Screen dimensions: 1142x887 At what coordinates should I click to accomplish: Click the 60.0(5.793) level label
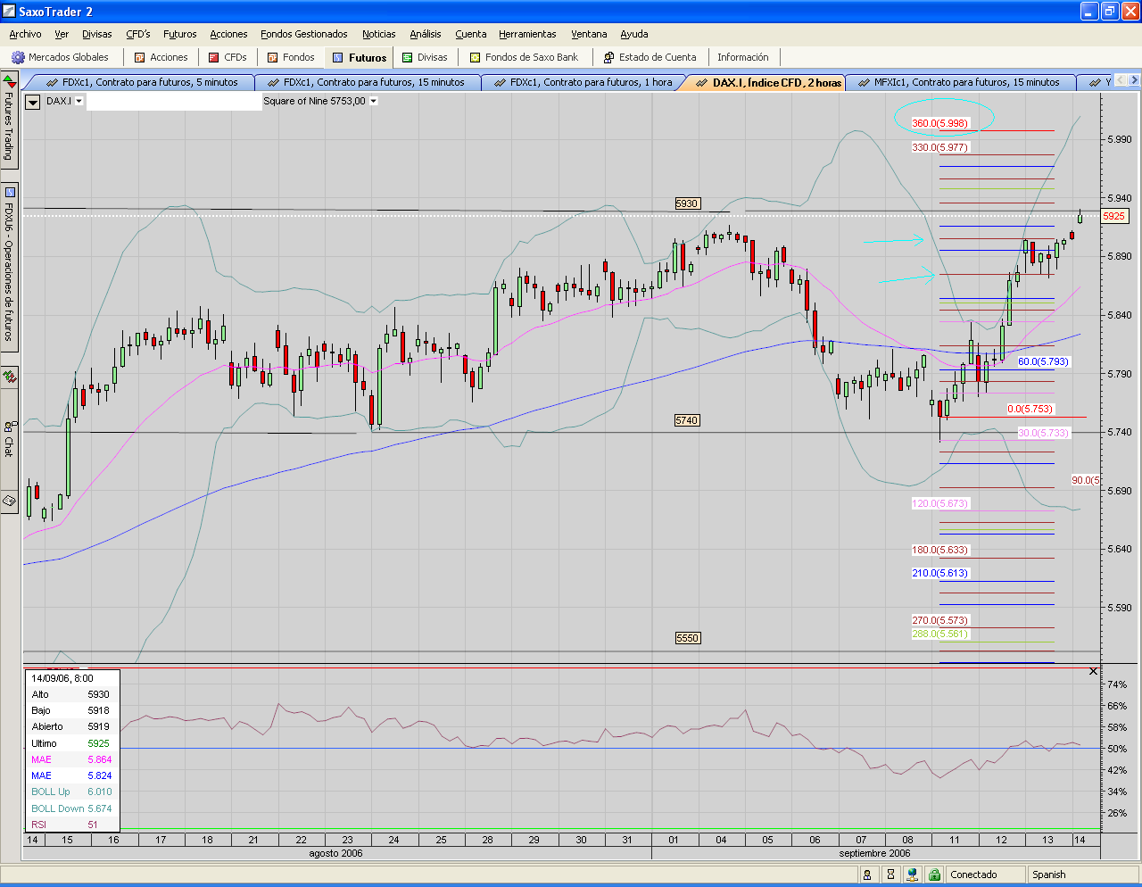click(1043, 361)
